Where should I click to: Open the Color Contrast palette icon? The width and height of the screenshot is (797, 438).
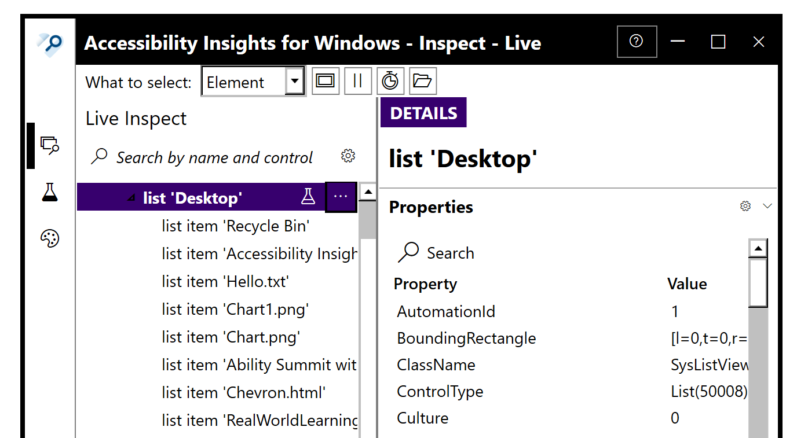click(50, 238)
